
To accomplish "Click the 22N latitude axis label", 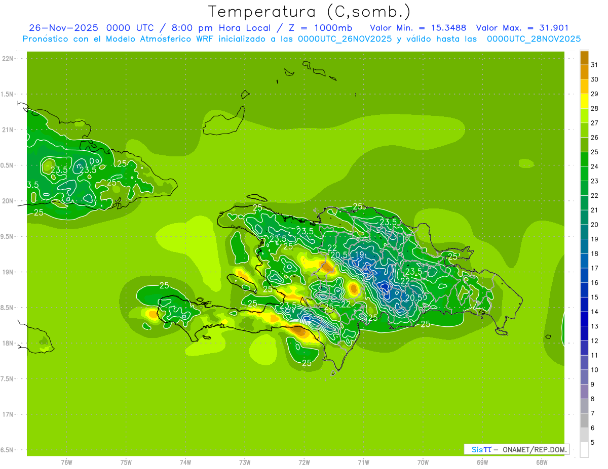I will (x=9, y=59).
